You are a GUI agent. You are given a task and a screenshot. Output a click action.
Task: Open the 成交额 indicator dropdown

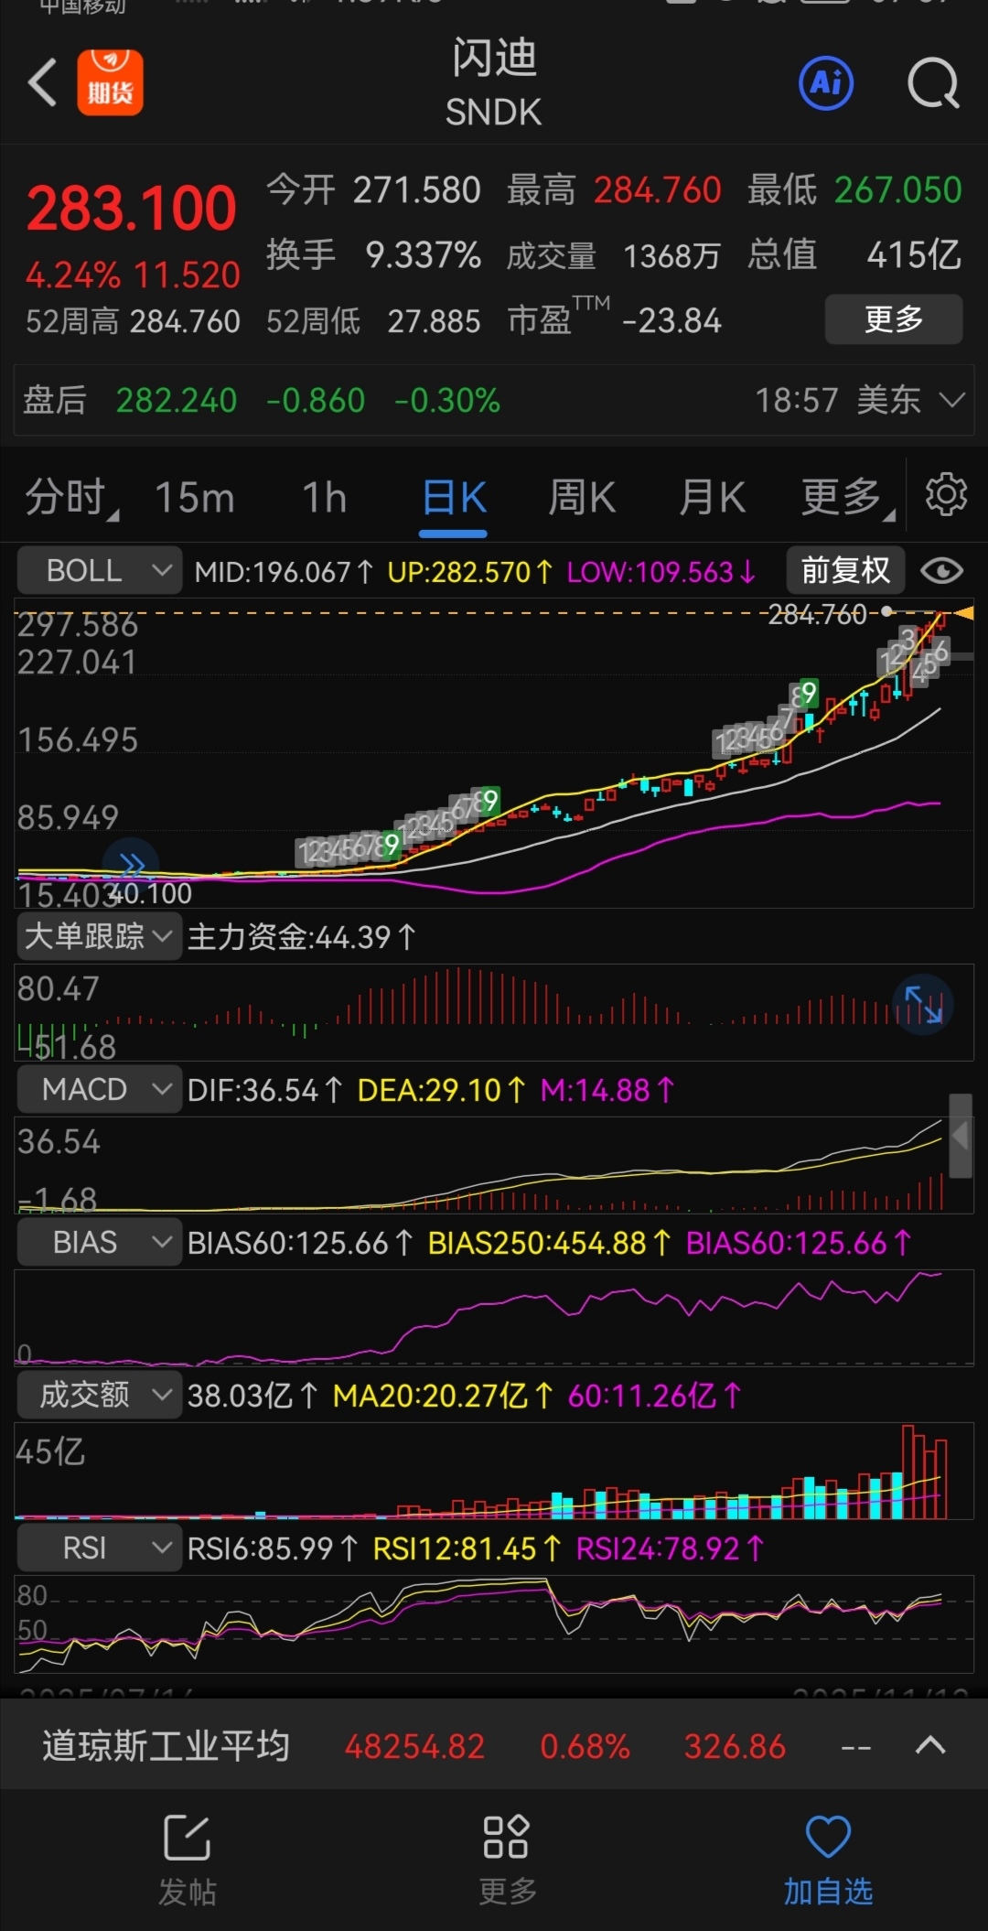pyautogui.click(x=100, y=1395)
